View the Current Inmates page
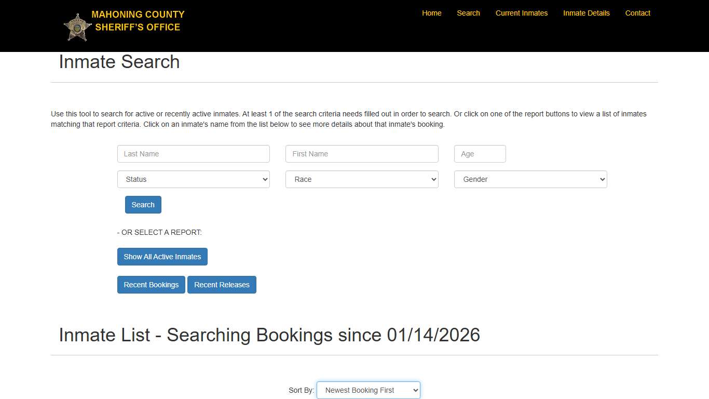Screen dimensions: 709x399 (x=522, y=13)
